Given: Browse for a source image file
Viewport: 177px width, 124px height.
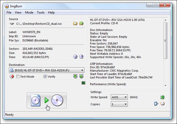Looking at the screenshot, I should click(75, 24).
